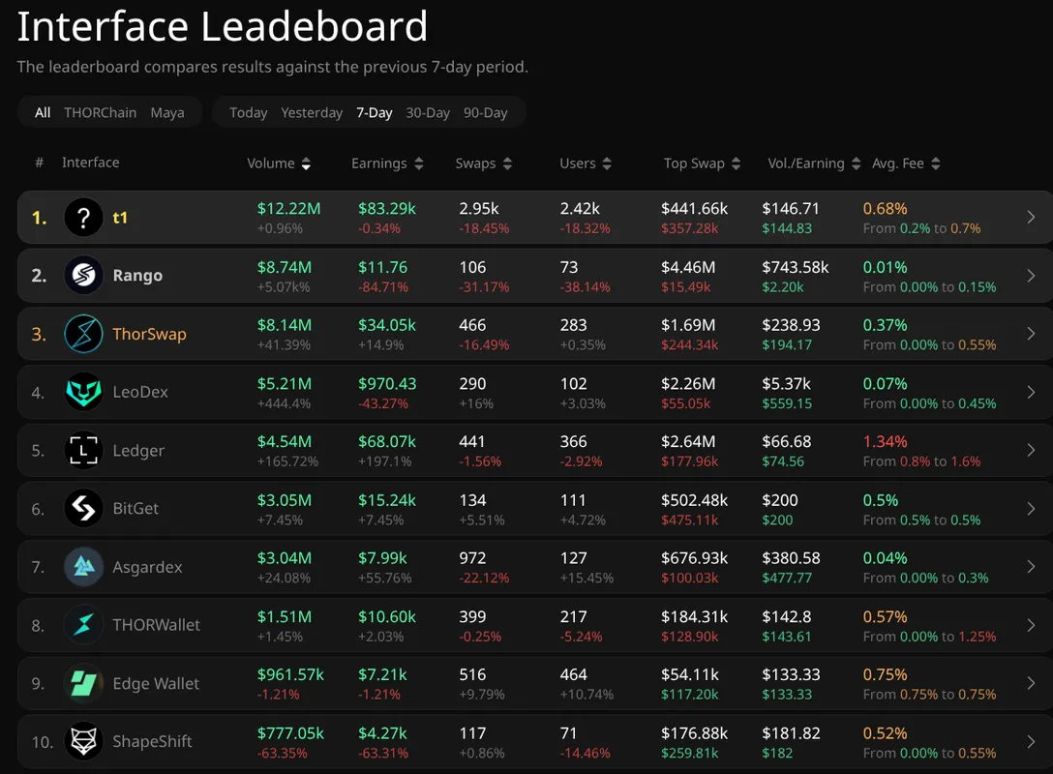Viewport: 1053px width, 774px height.
Task: Expand the ThorSwap row chevron
Action: coord(1031,334)
